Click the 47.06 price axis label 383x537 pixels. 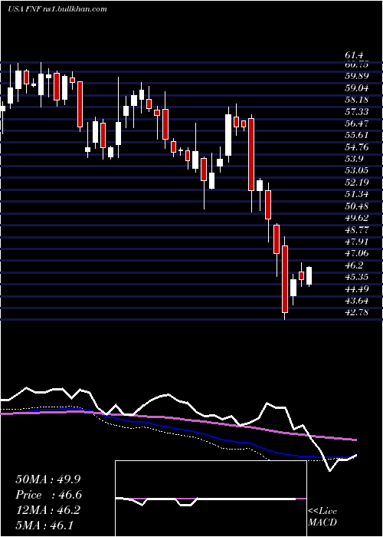click(357, 253)
